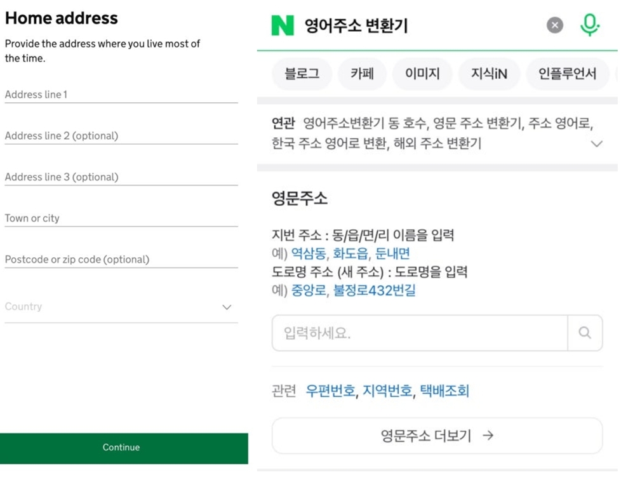The image size is (635, 482).
Task: Click the 도로명 주소 (새 주소) instruction line
Action: 370,272
